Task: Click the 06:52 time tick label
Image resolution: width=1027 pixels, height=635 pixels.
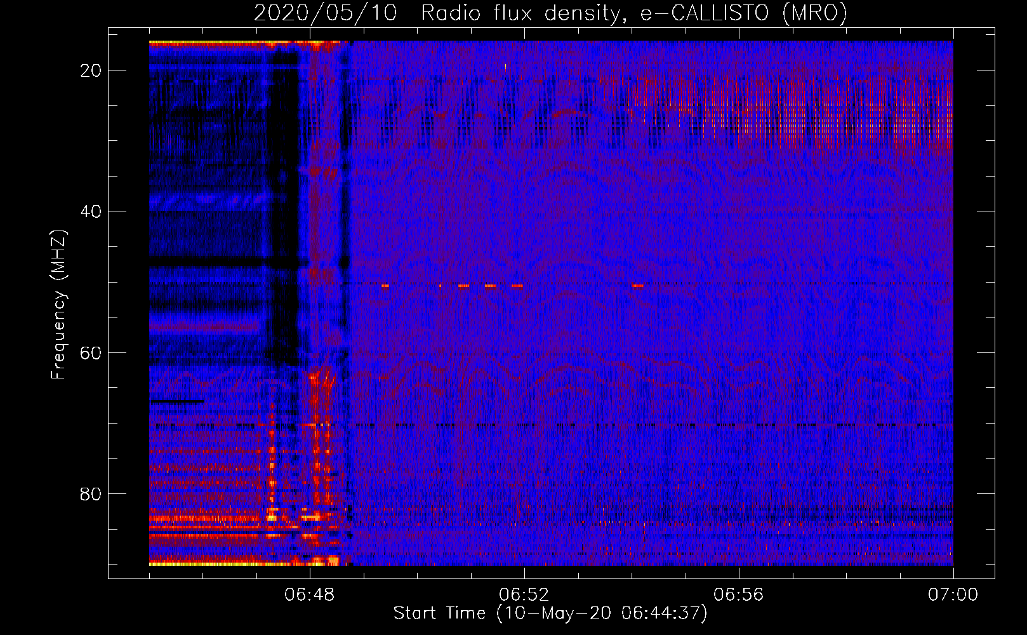Action: click(x=524, y=595)
